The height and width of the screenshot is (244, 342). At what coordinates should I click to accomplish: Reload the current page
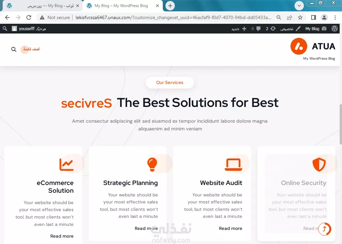[29, 17]
